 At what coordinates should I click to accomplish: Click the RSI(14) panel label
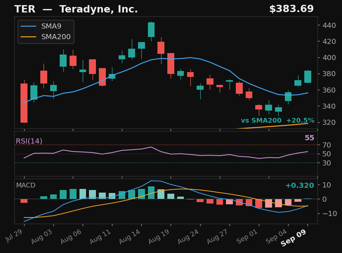coord(29,141)
